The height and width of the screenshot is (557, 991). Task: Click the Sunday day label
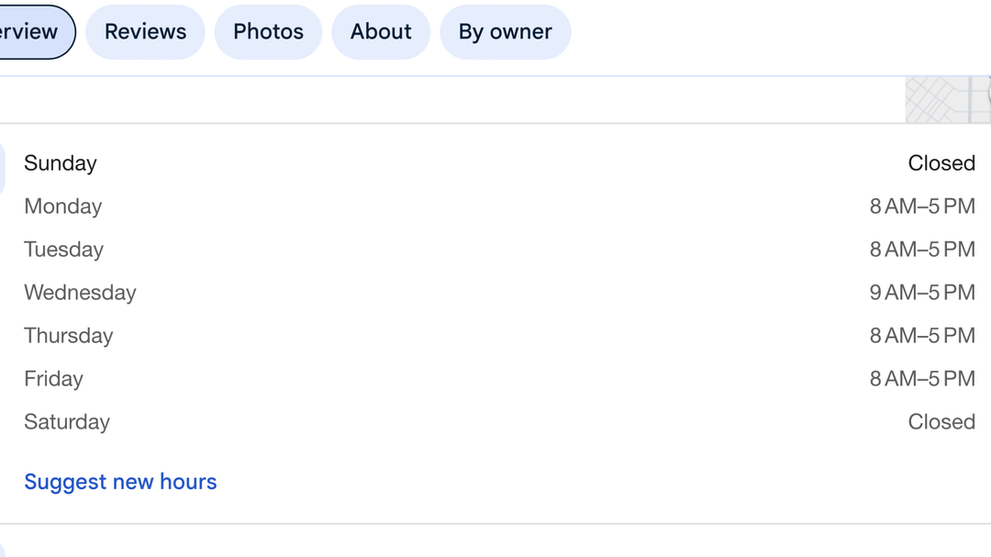coord(61,163)
